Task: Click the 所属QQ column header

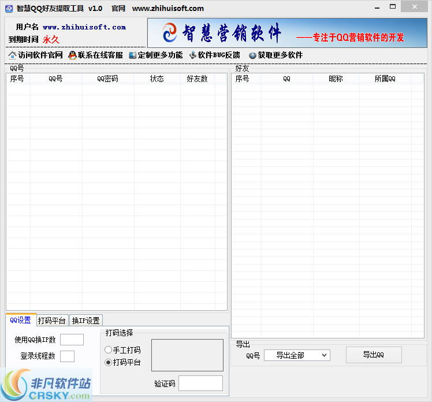Action: [385, 79]
